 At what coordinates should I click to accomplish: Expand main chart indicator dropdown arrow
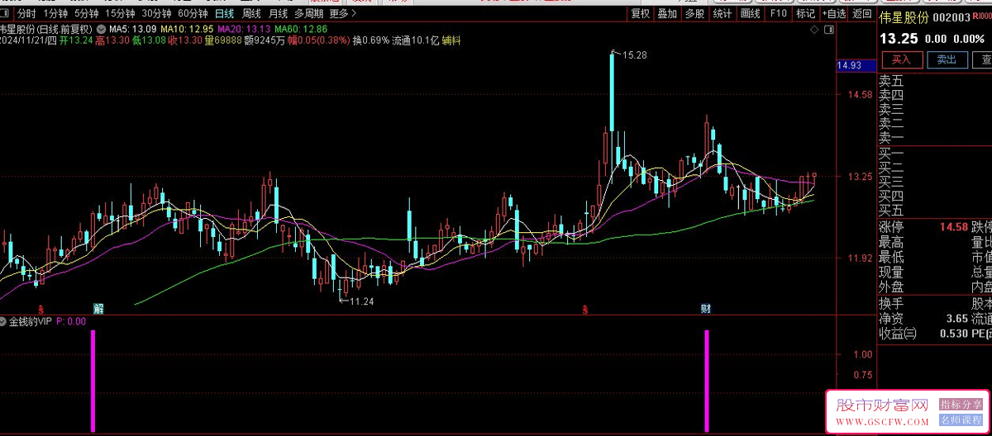(x=101, y=28)
